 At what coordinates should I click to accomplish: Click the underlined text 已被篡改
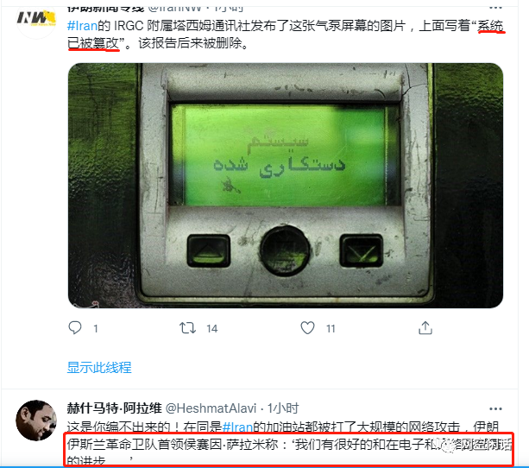(x=93, y=43)
